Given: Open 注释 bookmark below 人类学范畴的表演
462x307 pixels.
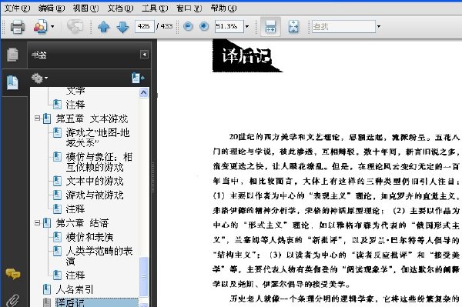Looking at the screenshot, I should [75, 275].
